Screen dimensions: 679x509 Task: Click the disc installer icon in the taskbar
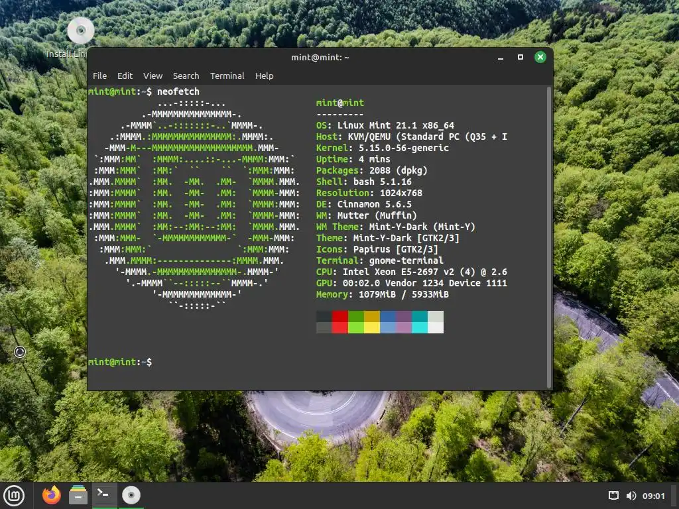point(131,496)
